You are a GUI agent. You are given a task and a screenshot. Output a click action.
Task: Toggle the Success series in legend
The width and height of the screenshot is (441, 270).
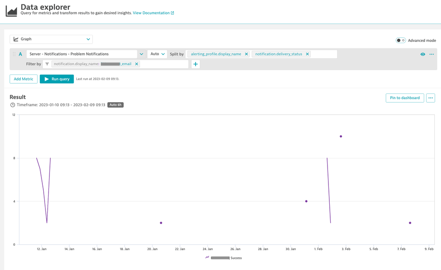tap(224, 258)
